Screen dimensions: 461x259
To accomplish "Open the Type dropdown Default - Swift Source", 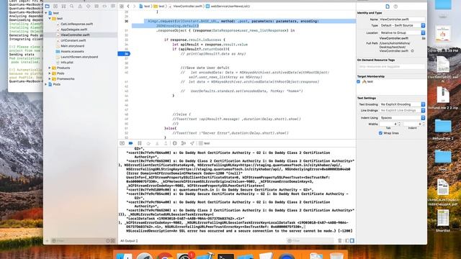I will tap(402, 26).
